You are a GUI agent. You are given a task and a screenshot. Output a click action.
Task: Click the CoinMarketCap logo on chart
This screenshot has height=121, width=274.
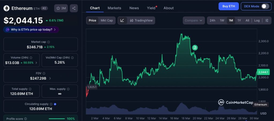pos(235,103)
